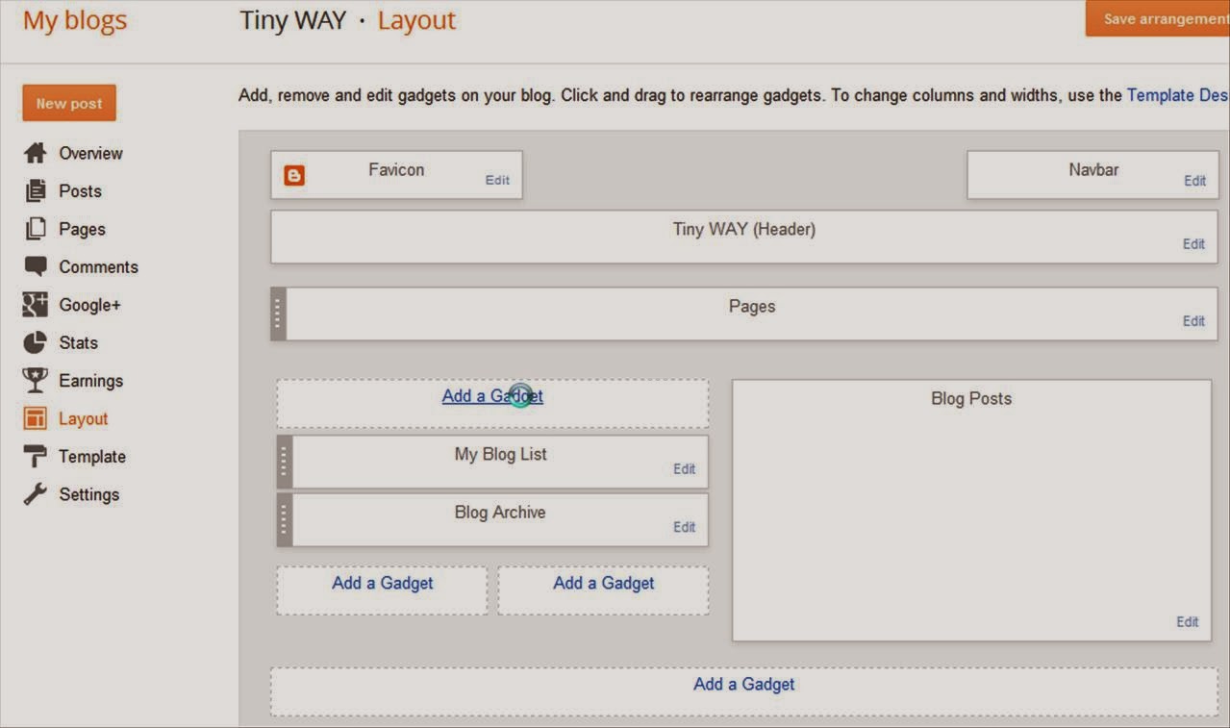Click the New post button
Image resolution: width=1230 pixels, height=728 pixels.
pos(68,101)
